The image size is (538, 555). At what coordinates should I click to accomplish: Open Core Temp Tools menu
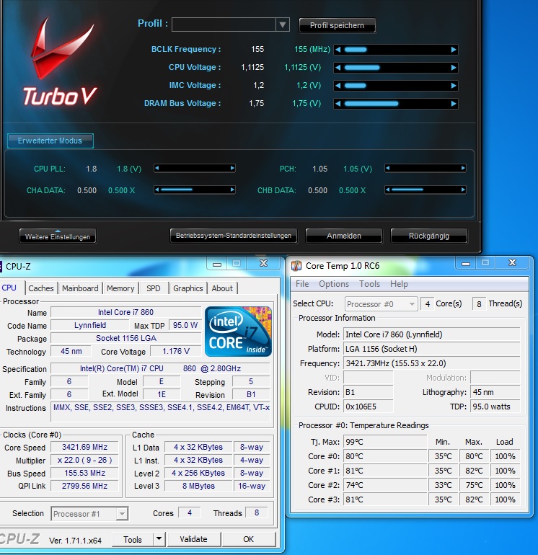coord(369,284)
